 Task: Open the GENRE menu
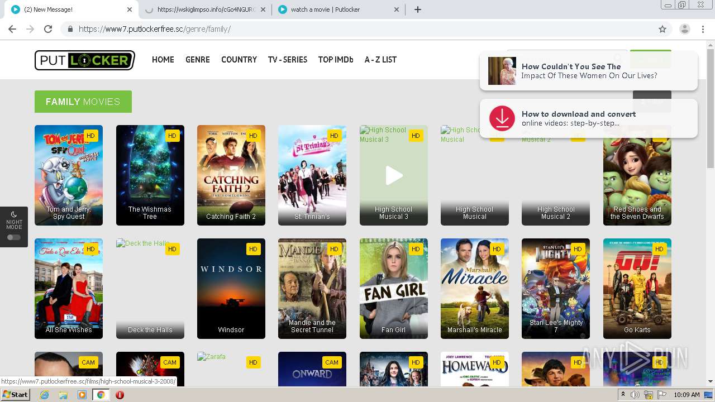point(198,60)
